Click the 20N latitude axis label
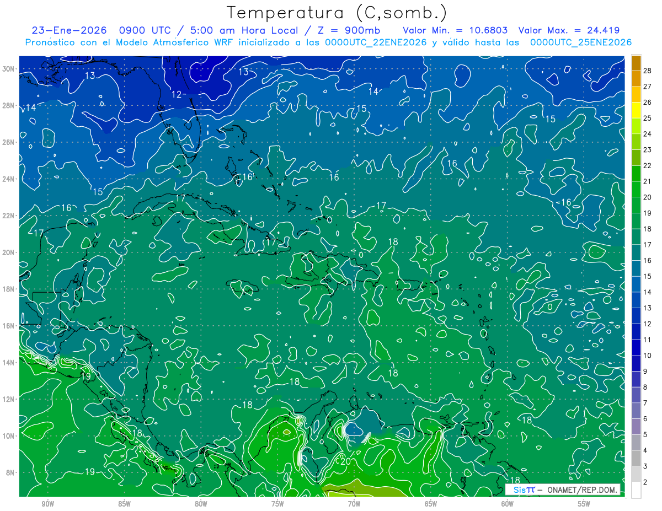 coord(9,252)
